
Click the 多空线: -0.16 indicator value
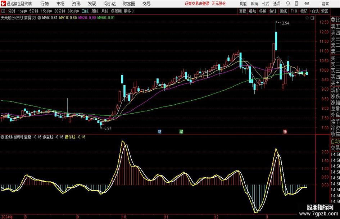(53, 137)
